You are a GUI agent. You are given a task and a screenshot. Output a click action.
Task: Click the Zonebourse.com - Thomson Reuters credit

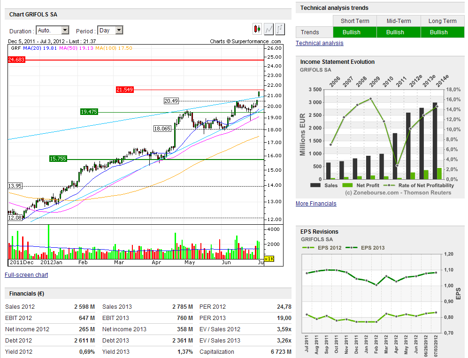point(398,193)
